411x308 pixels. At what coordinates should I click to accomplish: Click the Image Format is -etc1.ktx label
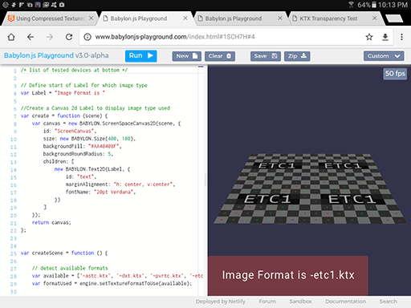[x=288, y=276]
